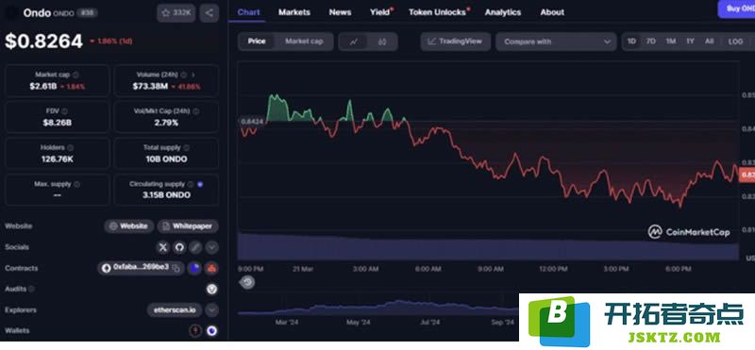Click the 0xfaba...269be3 contract address
Image resolution: width=755 pixels, height=350 pixels.
click(x=141, y=268)
